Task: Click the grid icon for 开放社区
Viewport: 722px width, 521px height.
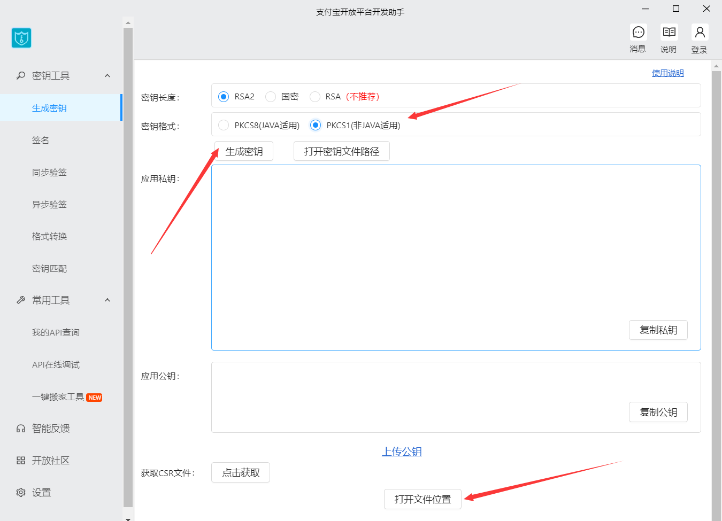Action: pyautogui.click(x=21, y=461)
